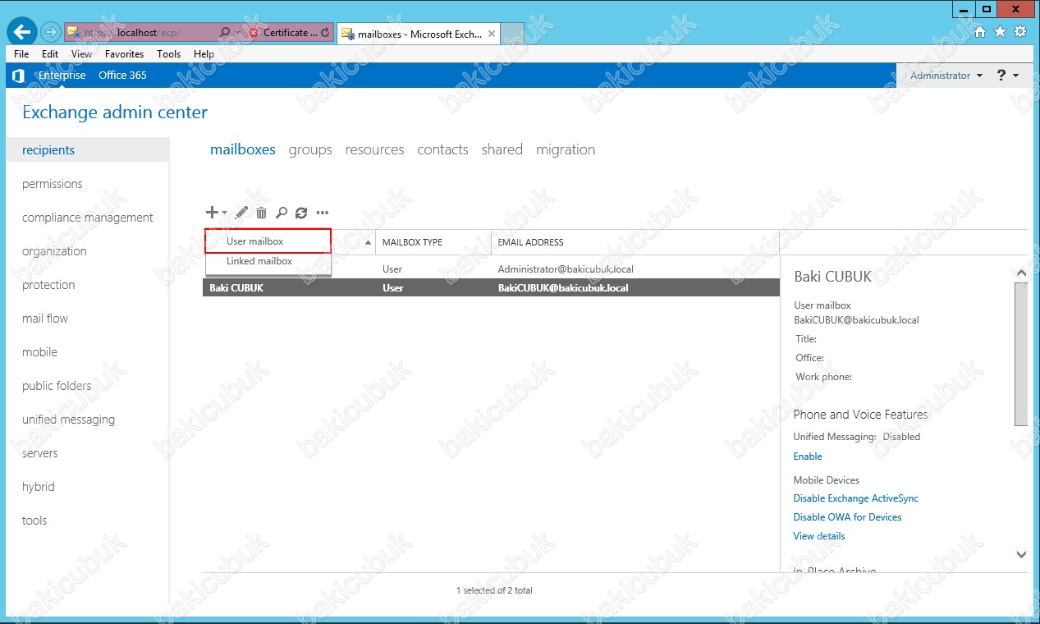Screen dimensions: 1040x624
Task: Open the Favorites star icon
Action: [1000, 32]
